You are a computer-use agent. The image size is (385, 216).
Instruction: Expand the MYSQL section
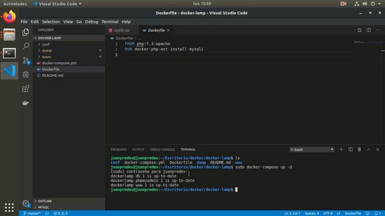(69, 207)
